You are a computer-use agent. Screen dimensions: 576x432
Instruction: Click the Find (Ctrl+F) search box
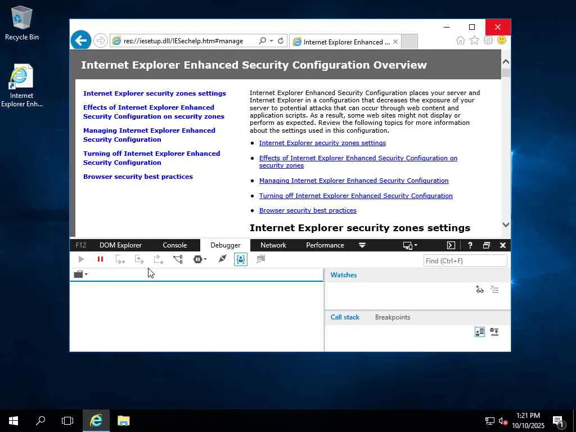coord(465,261)
